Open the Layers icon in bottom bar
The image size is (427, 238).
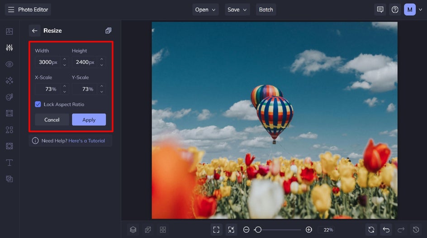(x=133, y=230)
